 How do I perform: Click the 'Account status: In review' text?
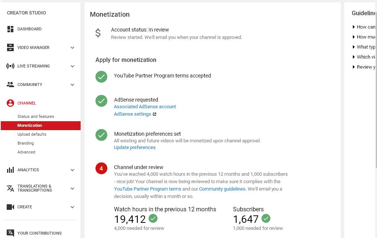[x=140, y=30]
